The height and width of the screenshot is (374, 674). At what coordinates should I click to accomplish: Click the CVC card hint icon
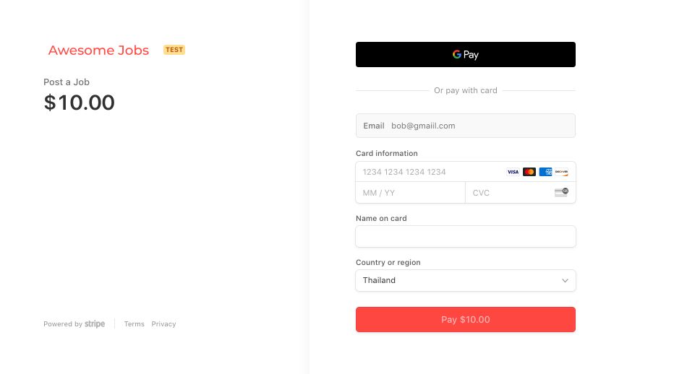pyautogui.click(x=561, y=192)
